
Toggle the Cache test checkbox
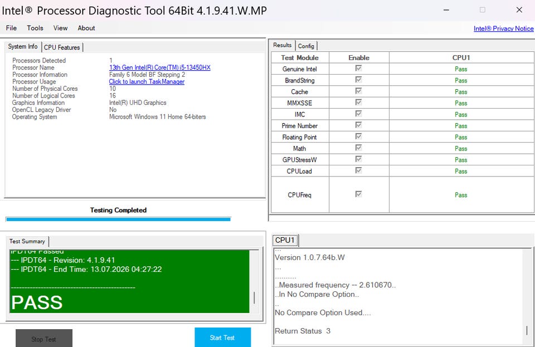click(x=358, y=91)
